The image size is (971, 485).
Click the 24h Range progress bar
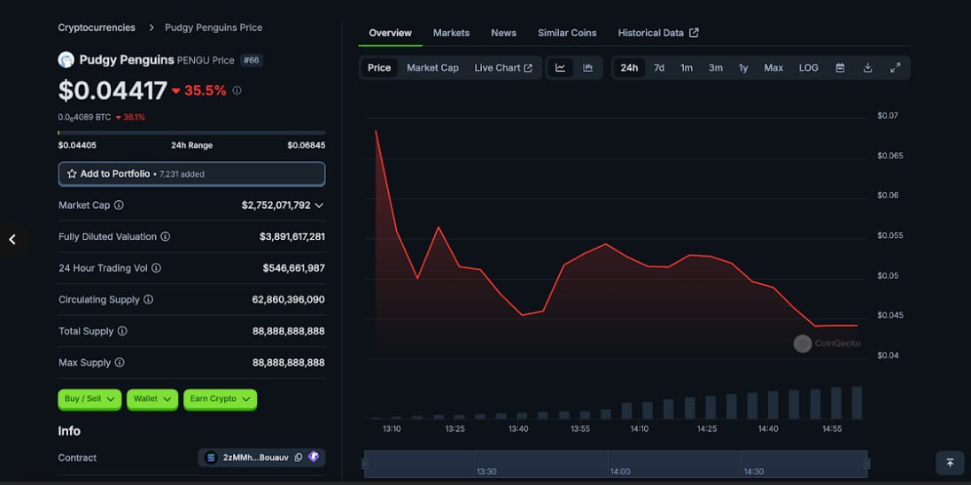[x=191, y=133]
